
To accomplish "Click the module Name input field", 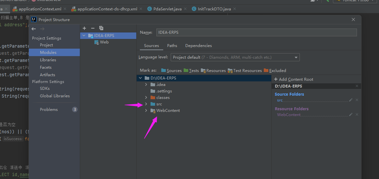I will (256, 32).
